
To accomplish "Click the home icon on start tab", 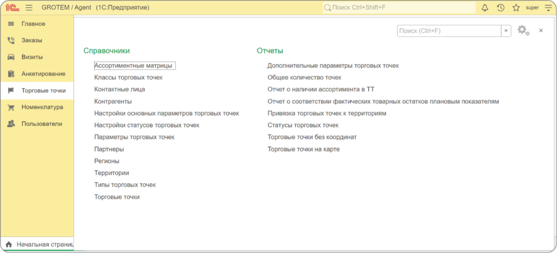I will tap(9, 245).
